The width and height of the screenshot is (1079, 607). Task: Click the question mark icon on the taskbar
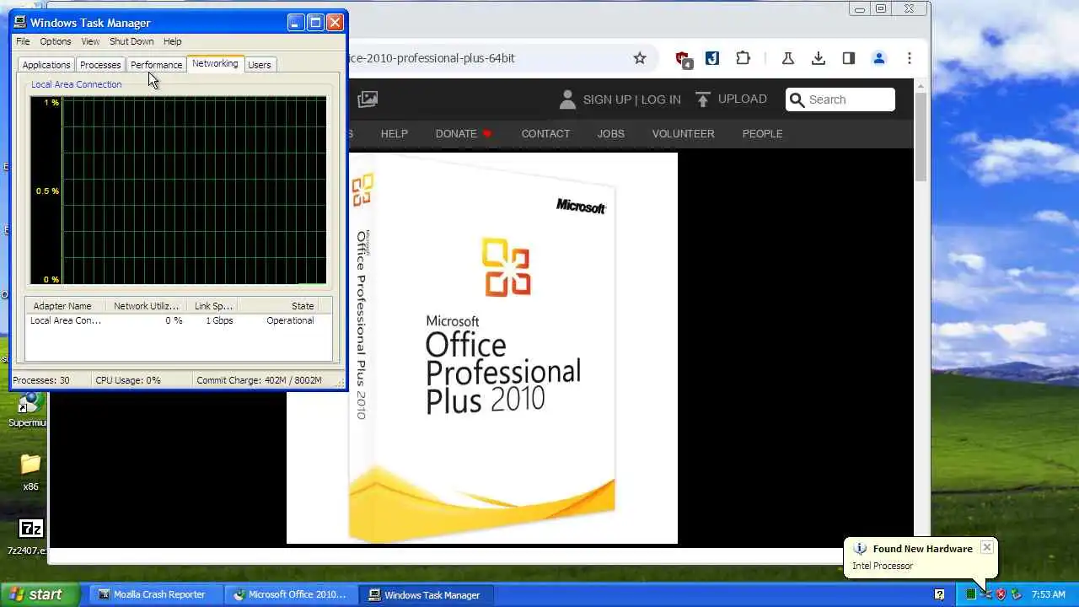pos(939,594)
